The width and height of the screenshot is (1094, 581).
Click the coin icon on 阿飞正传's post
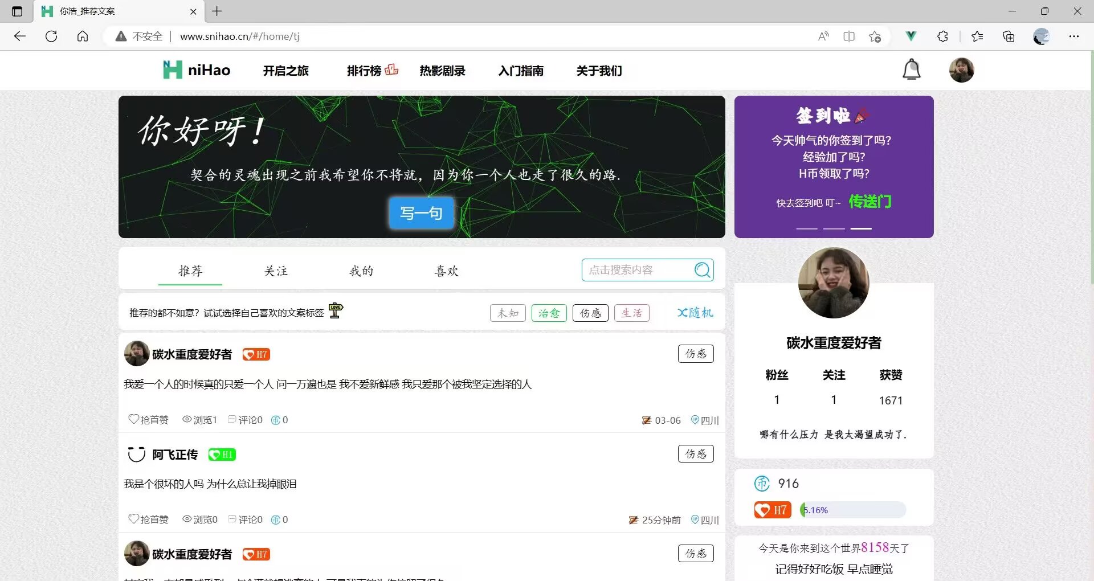(276, 519)
